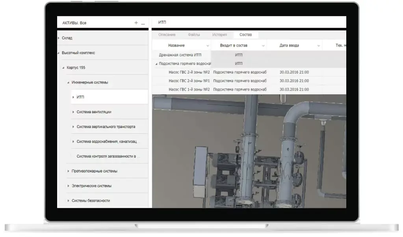The height and width of the screenshot is (237, 403).
Task: Select the Дренажная система ИТП row
Action: coord(180,55)
